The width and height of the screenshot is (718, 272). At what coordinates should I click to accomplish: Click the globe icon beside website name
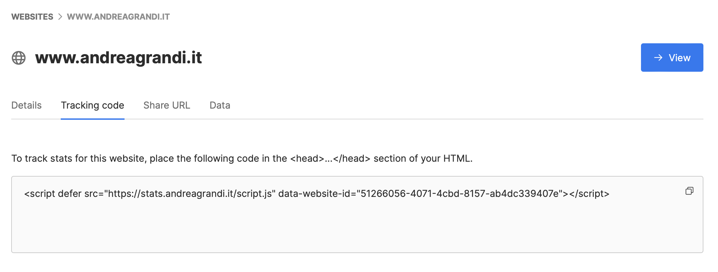[x=19, y=58]
